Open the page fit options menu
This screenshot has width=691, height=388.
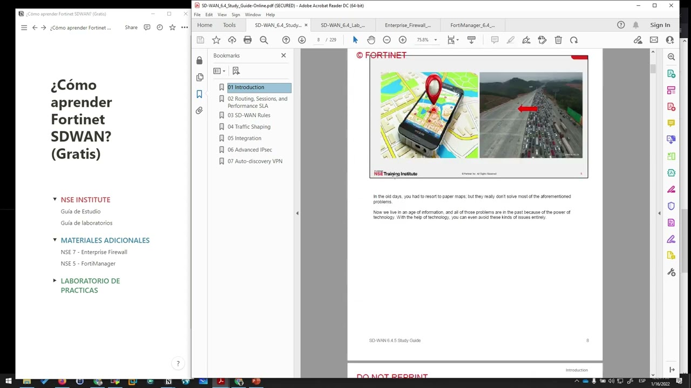[x=453, y=40]
